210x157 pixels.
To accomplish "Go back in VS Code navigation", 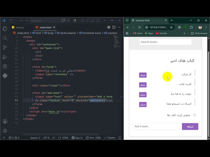I will (x=21, y=20).
